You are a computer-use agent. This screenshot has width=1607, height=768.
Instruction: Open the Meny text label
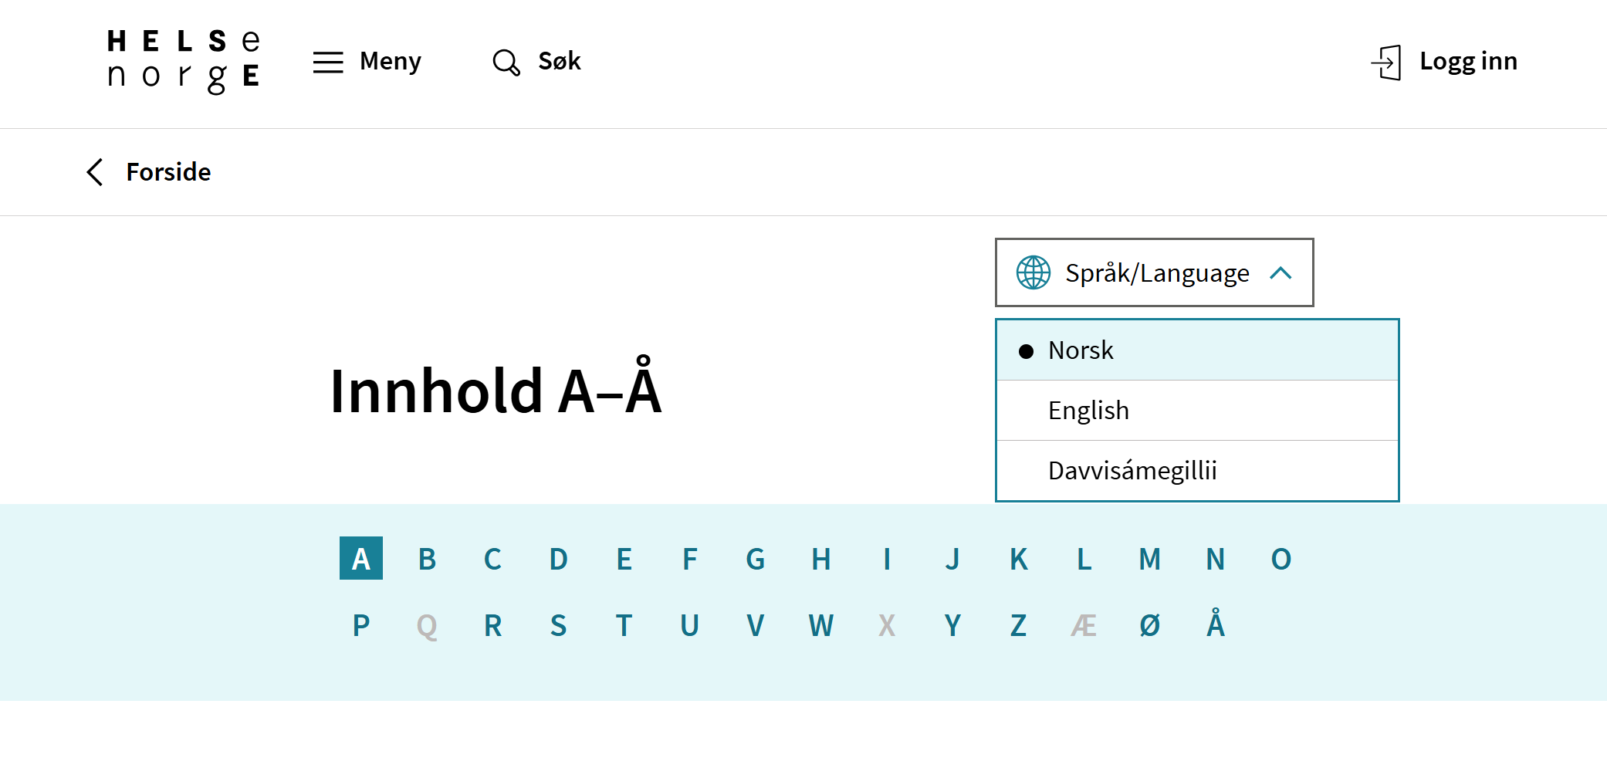point(390,62)
